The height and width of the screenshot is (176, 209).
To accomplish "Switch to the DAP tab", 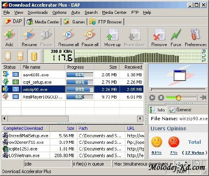I will click(13, 21).
